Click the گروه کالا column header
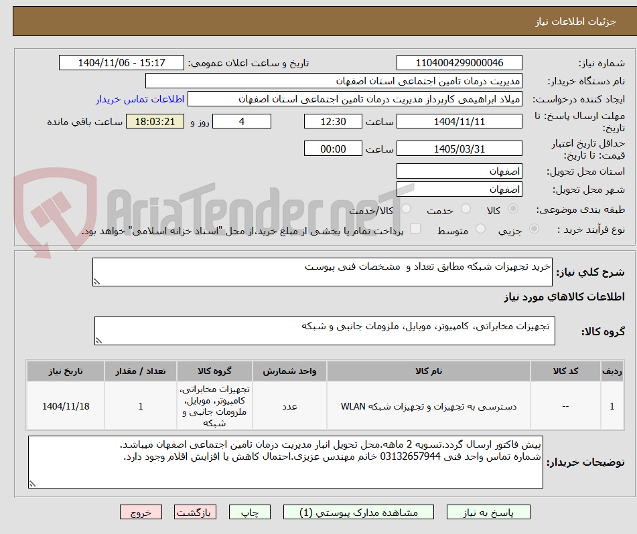This screenshot has height=534, width=637. click(214, 371)
